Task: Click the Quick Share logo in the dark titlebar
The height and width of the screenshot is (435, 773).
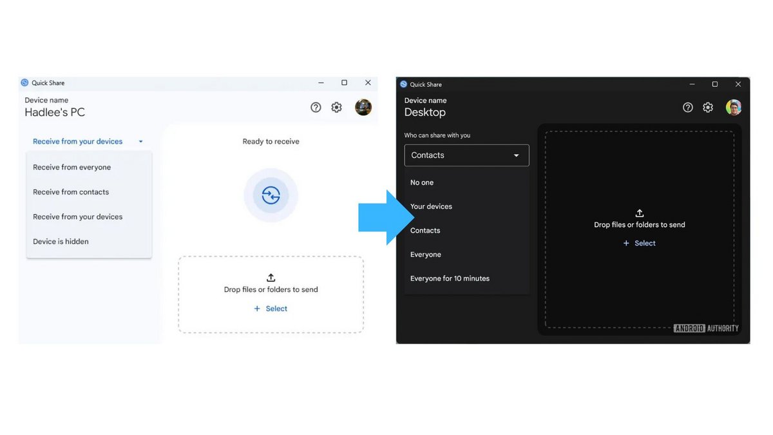Action: coord(402,84)
